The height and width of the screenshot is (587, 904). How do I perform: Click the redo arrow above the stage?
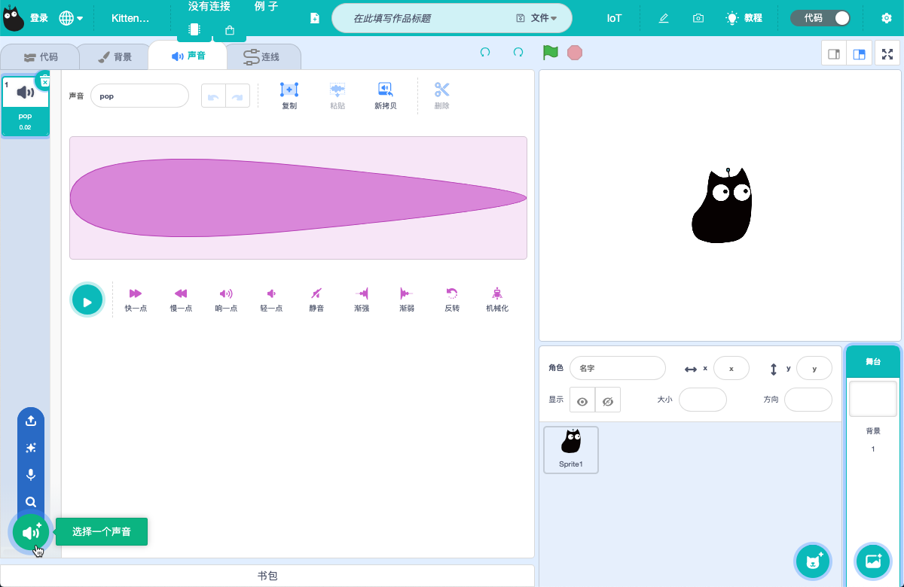pyautogui.click(x=518, y=53)
